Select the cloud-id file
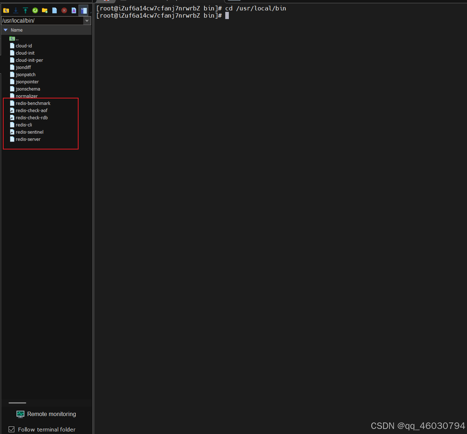The width and height of the screenshot is (467, 434). click(x=24, y=46)
